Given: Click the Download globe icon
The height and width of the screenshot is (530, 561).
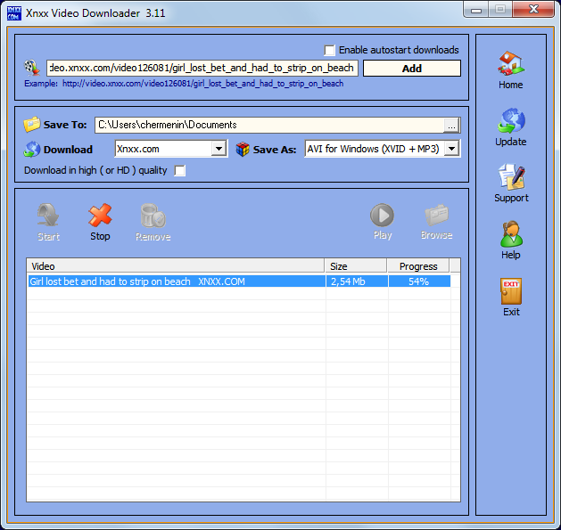Looking at the screenshot, I should (32, 149).
